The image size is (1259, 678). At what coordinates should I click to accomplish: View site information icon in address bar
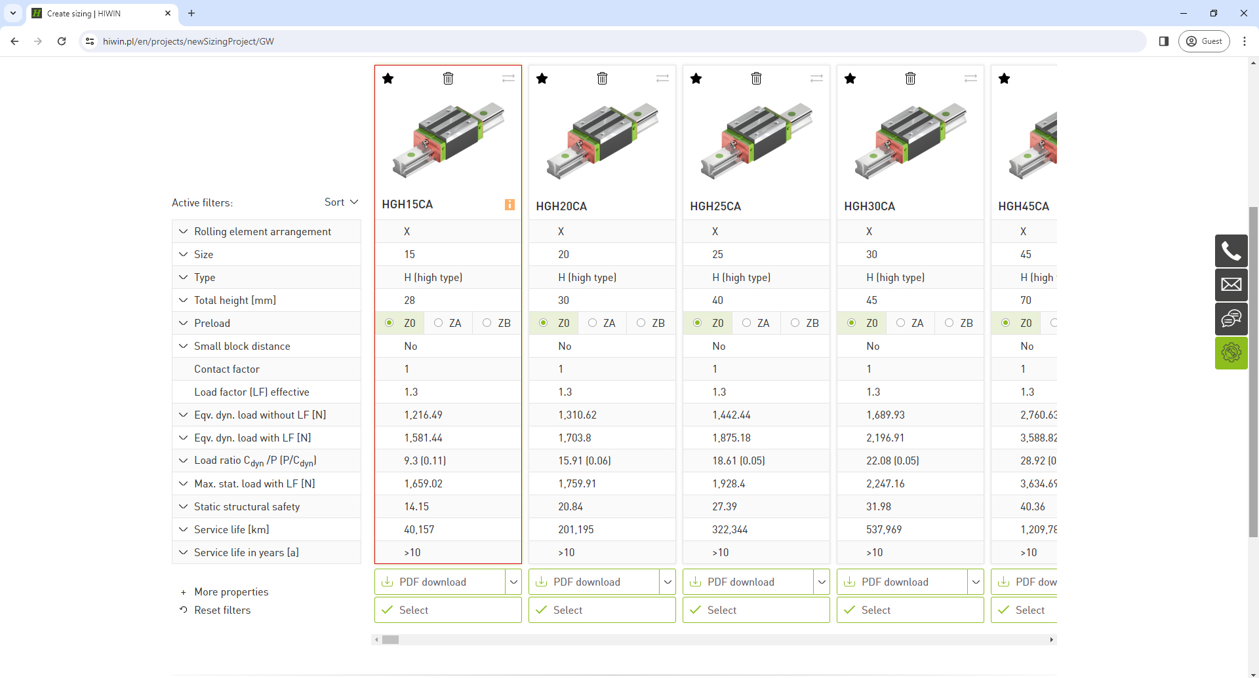point(90,41)
